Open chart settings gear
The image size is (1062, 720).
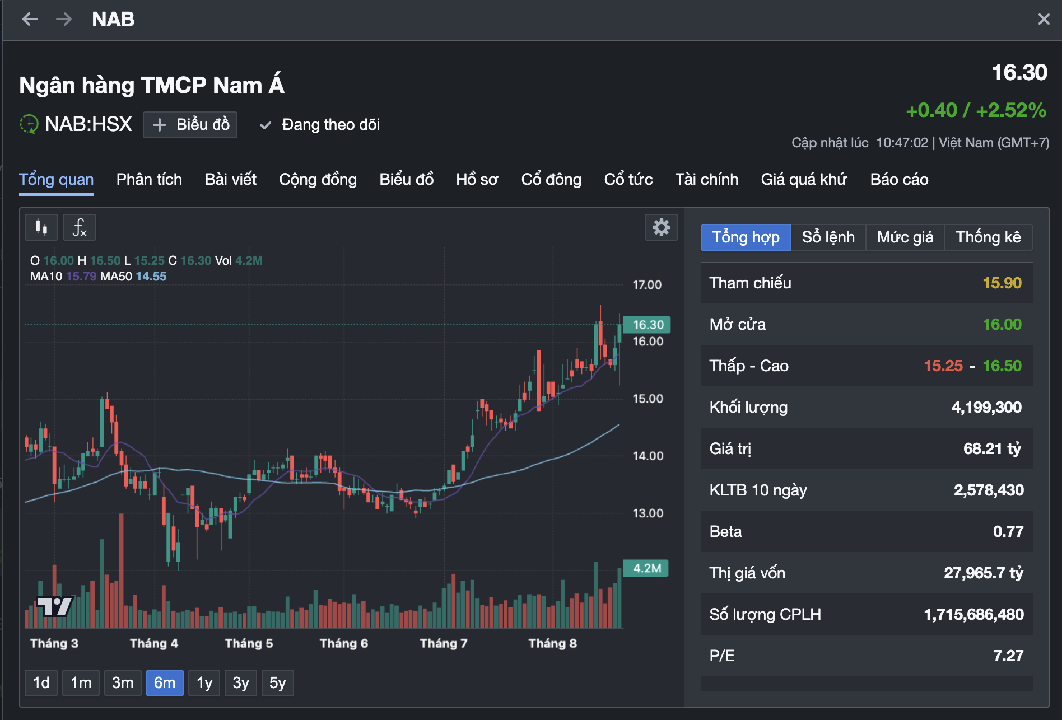[x=661, y=227]
